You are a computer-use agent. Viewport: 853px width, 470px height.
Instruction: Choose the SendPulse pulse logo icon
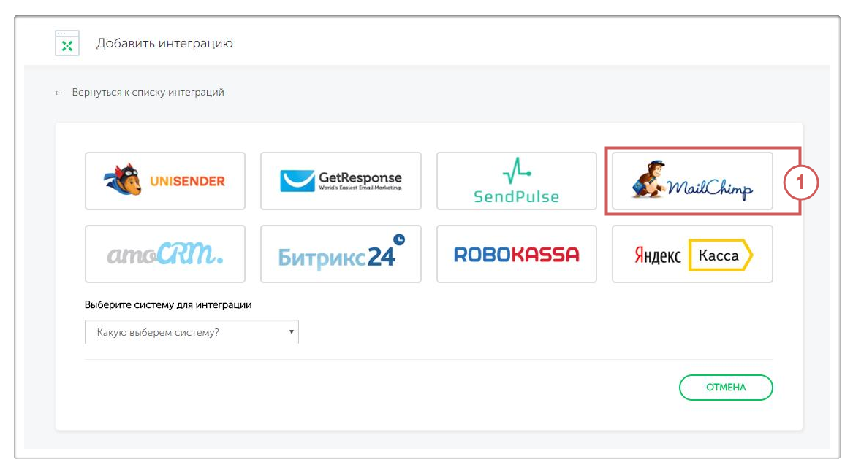click(x=516, y=172)
